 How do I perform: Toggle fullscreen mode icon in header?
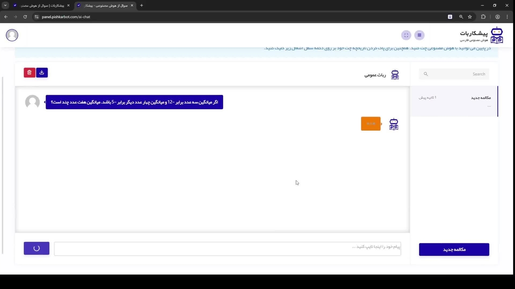(406, 35)
